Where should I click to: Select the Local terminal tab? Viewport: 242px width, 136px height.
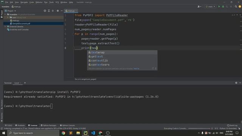pos(17,83)
